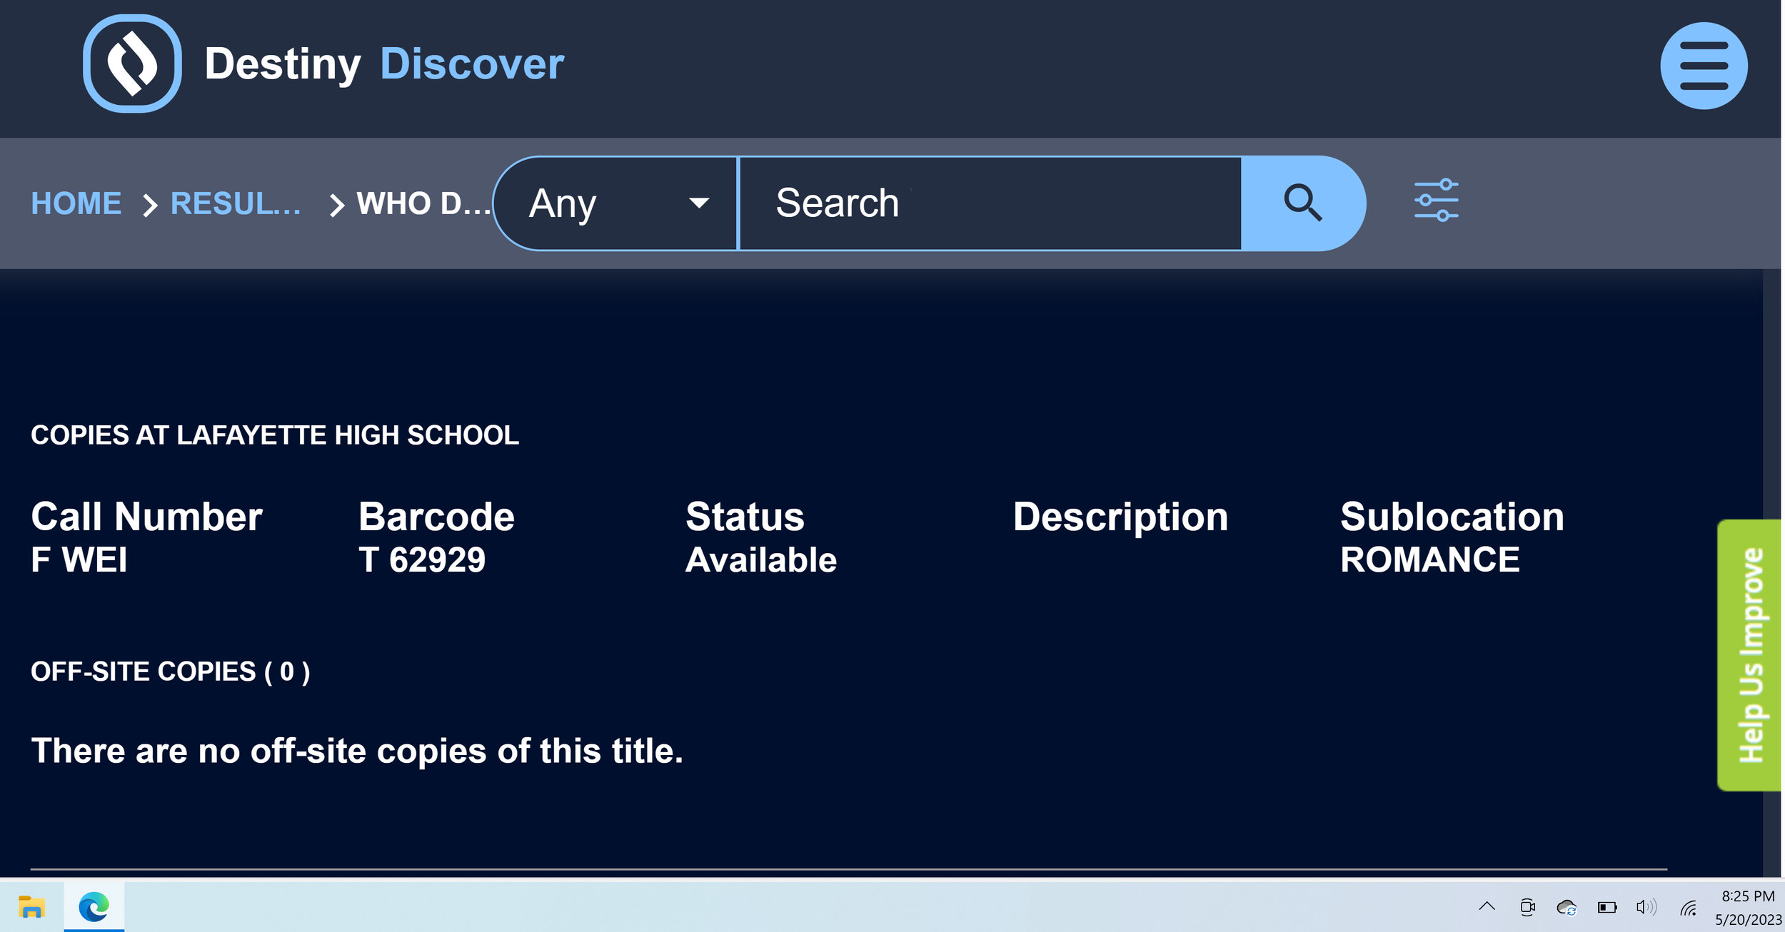The width and height of the screenshot is (1785, 932).
Task: Open the Any search type dropdown
Action: pyautogui.click(x=617, y=203)
